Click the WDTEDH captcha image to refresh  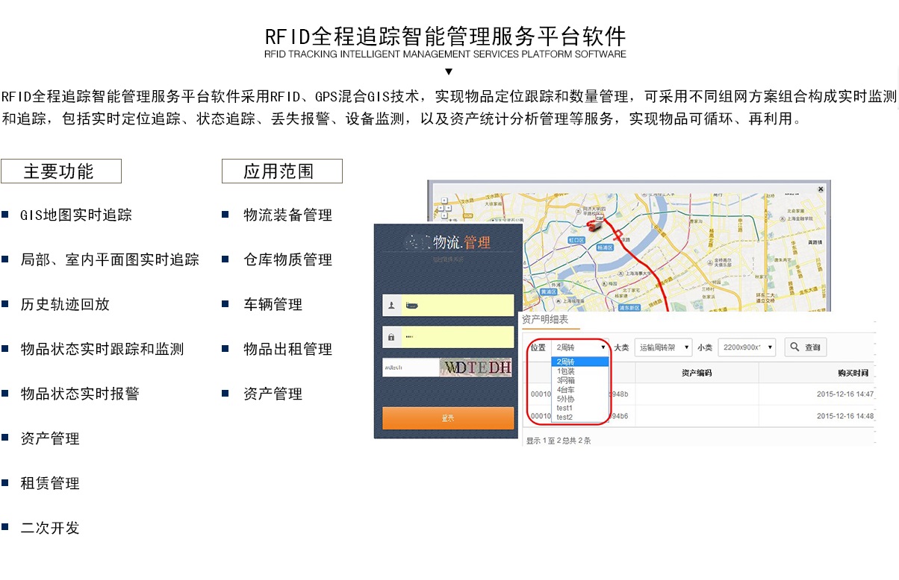[x=476, y=368]
